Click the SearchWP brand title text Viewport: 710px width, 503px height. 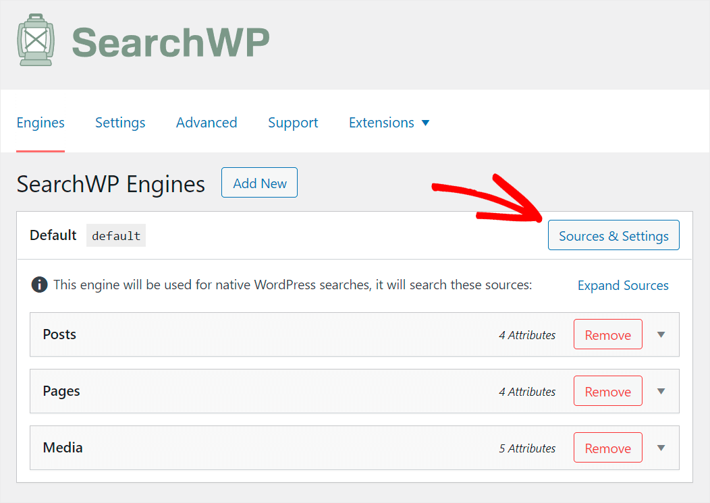click(x=171, y=42)
